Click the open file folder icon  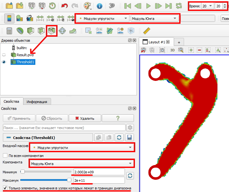point(9,6)
